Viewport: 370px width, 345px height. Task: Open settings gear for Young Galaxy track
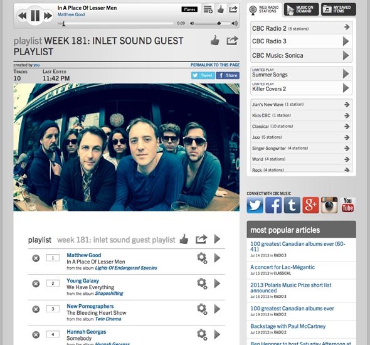point(202,284)
